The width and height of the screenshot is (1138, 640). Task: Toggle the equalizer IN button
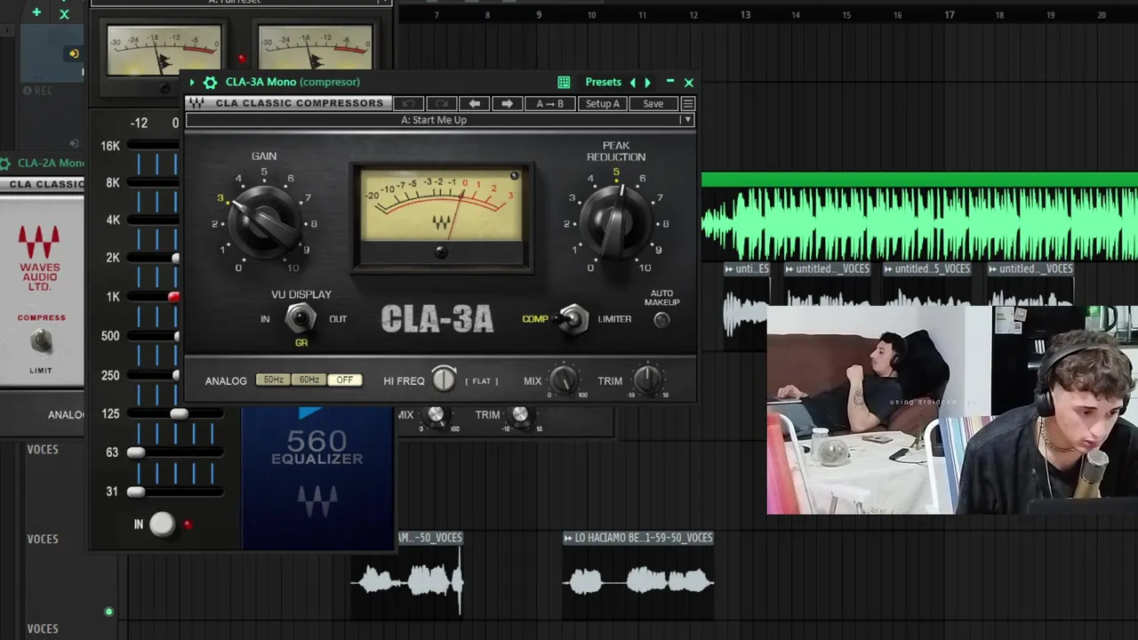click(x=162, y=524)
